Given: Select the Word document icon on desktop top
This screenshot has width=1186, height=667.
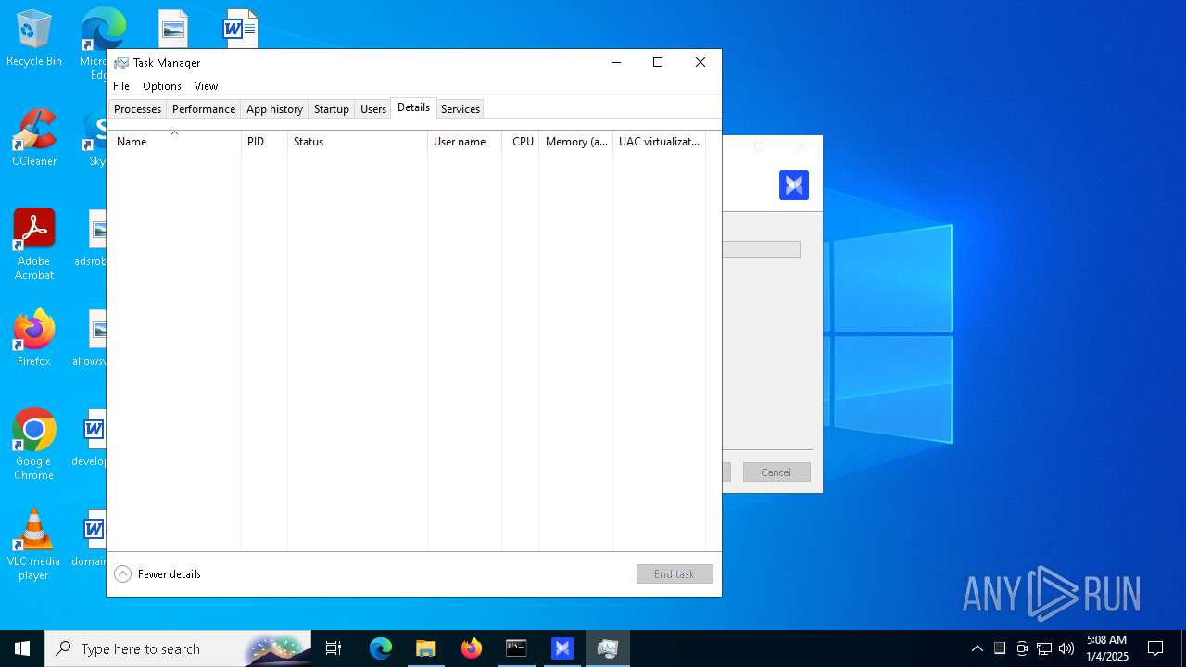Looking at the screenshot, I should [240, 29].
